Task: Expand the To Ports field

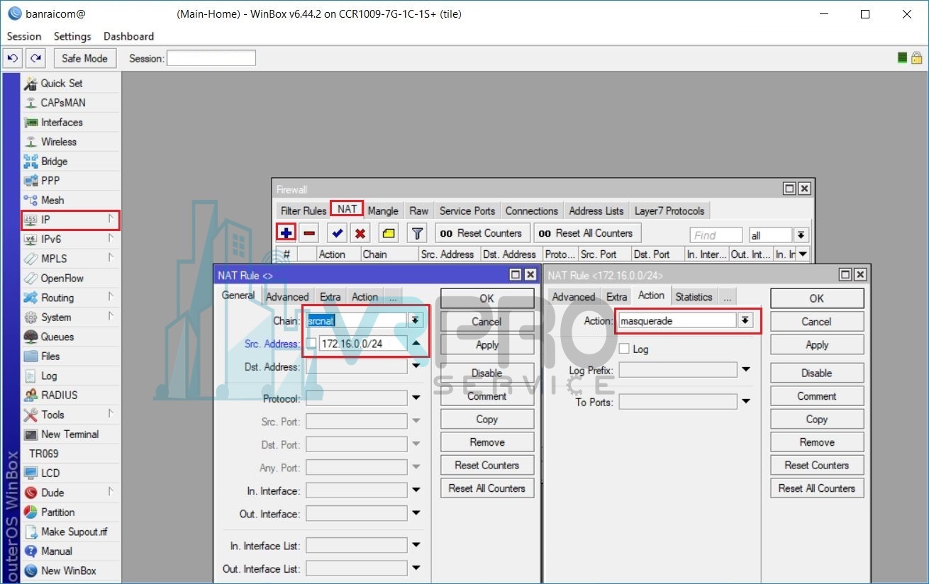Action: [x=746, y=402]
